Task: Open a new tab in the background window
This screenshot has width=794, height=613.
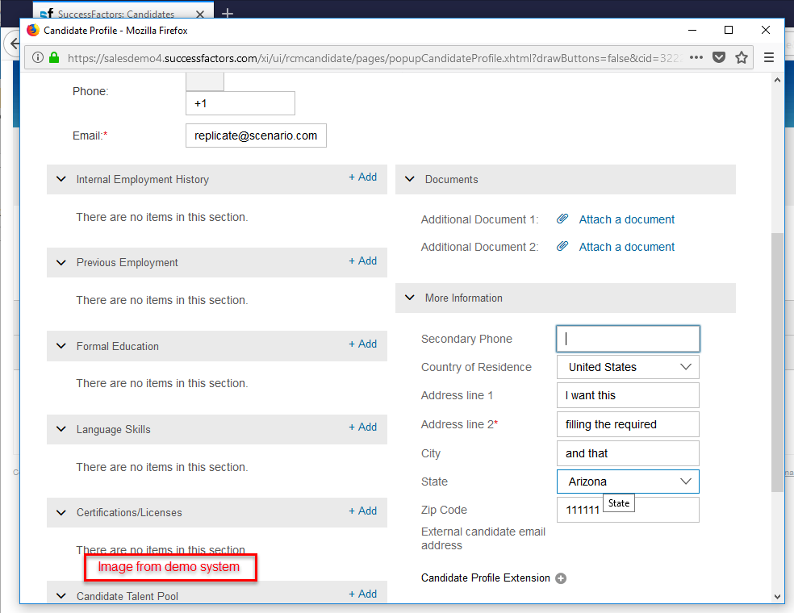Action: click(x=228, y=13)
